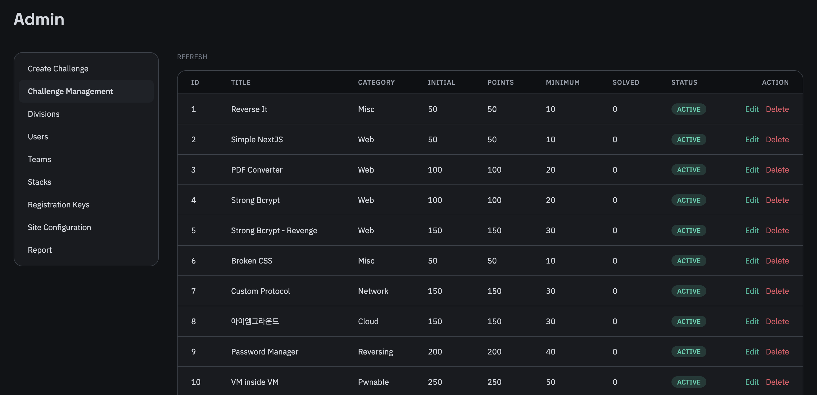
Task: Go to the Divisions section
Action: pos(43,114)
